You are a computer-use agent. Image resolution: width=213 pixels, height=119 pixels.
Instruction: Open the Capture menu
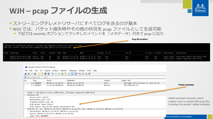(x=47, y=71)
